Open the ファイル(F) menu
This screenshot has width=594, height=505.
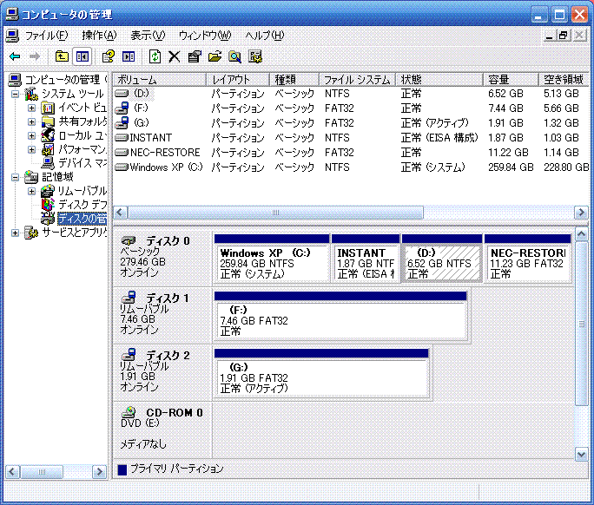(46, 36)
